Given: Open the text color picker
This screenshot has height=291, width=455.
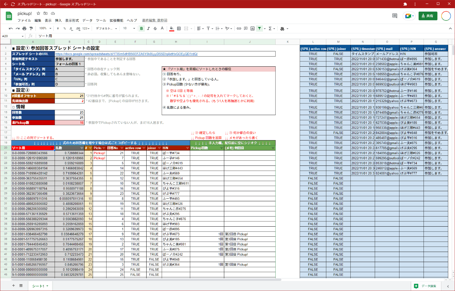Looking at the screenshot, I should [162, 29].
